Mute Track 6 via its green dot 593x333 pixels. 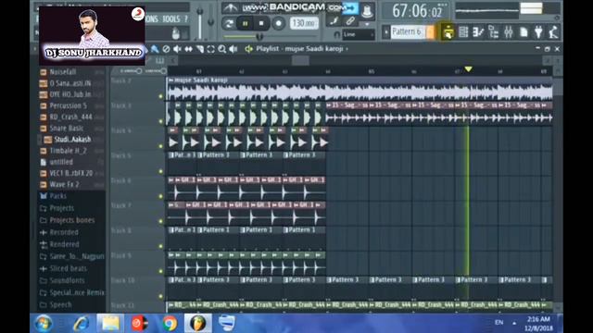click(x=160, y=196)
